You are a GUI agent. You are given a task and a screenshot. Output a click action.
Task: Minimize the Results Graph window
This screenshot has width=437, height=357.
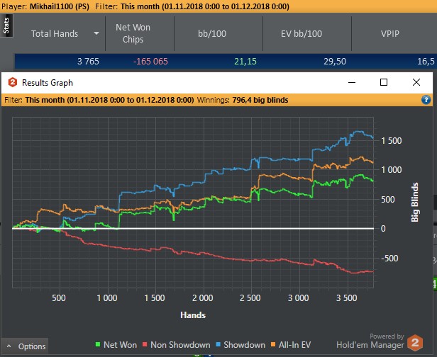pyautogui.click(x=352, y=82)
